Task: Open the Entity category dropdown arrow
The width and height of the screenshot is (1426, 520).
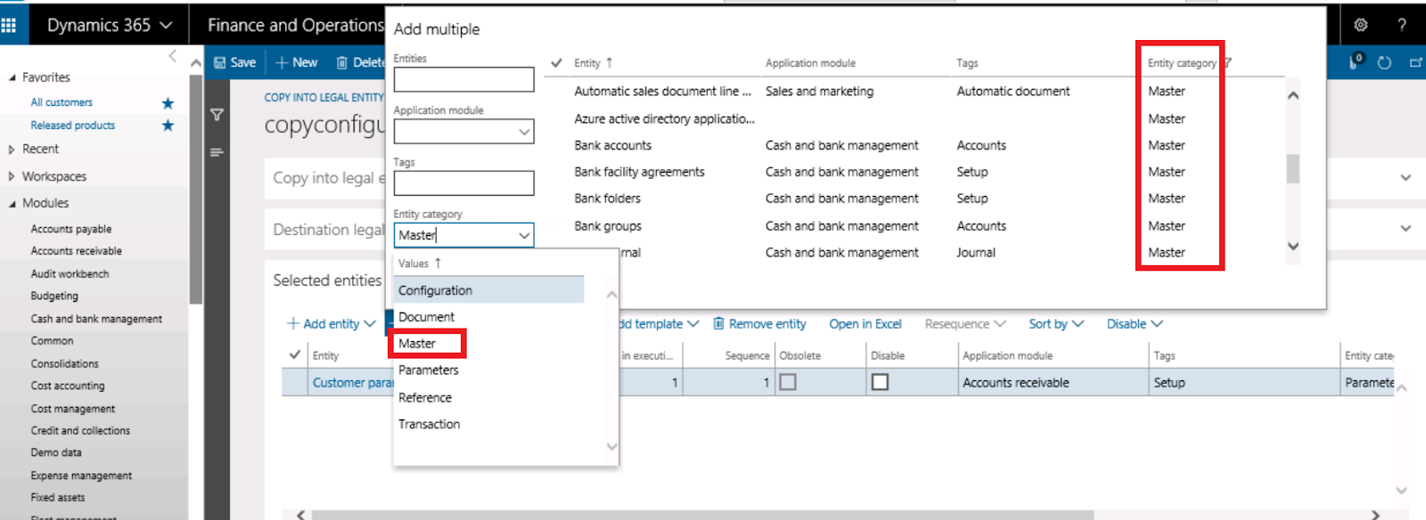Action: click(524, 235)
